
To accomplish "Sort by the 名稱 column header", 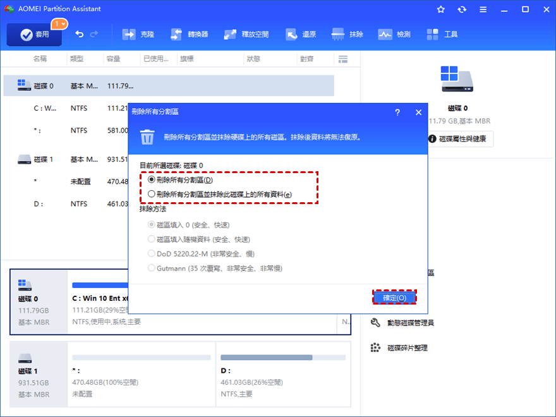I will pyautogui.click(x=40, y=59).
